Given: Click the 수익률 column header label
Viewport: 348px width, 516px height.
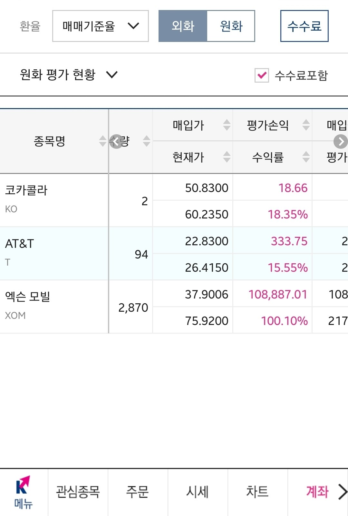Looking at the screenshot, I should 268,157.
